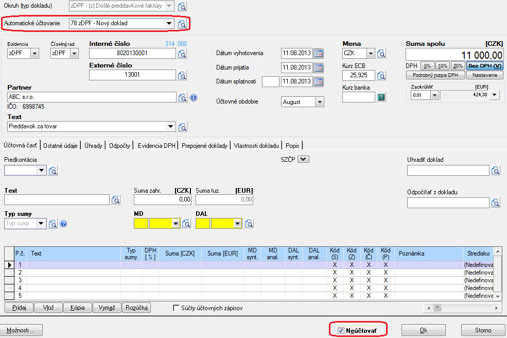Open lookup icon next to Predkontácia

pyautogui.click(x=53, y=171)
